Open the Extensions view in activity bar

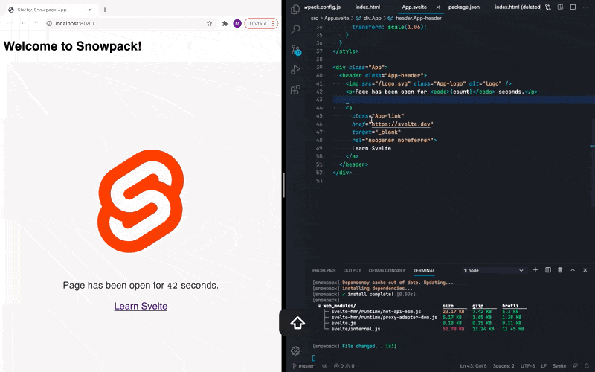pyautogui.click(x=295, y=90)
